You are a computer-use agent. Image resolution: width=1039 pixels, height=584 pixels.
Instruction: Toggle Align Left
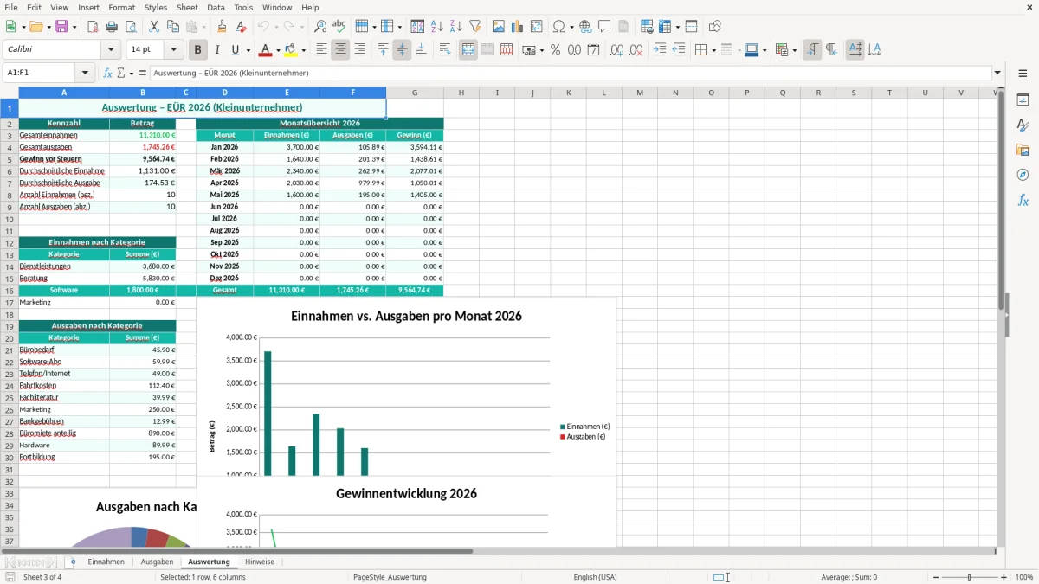pyautogui.click(x=322, y=50)
